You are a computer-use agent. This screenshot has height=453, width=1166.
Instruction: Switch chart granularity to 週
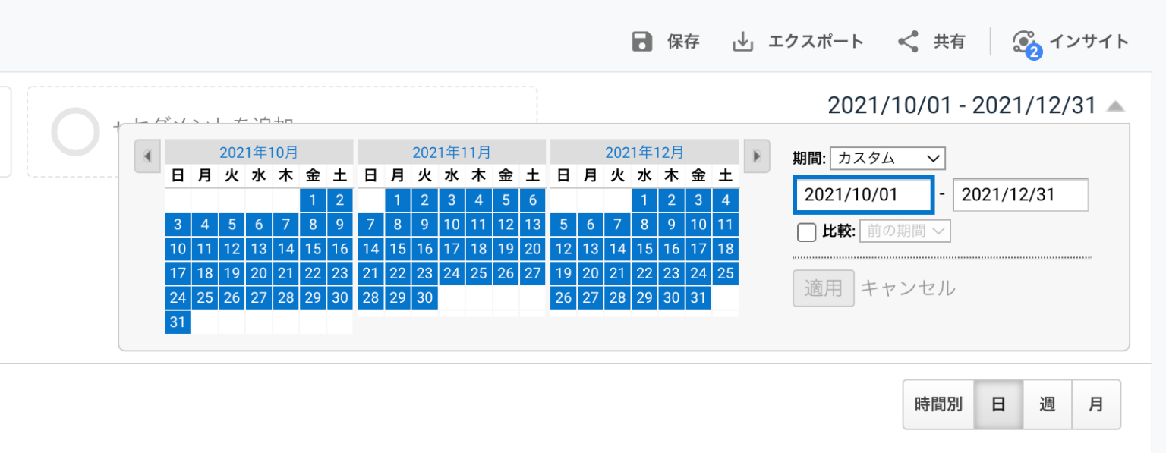point(1048,404)
